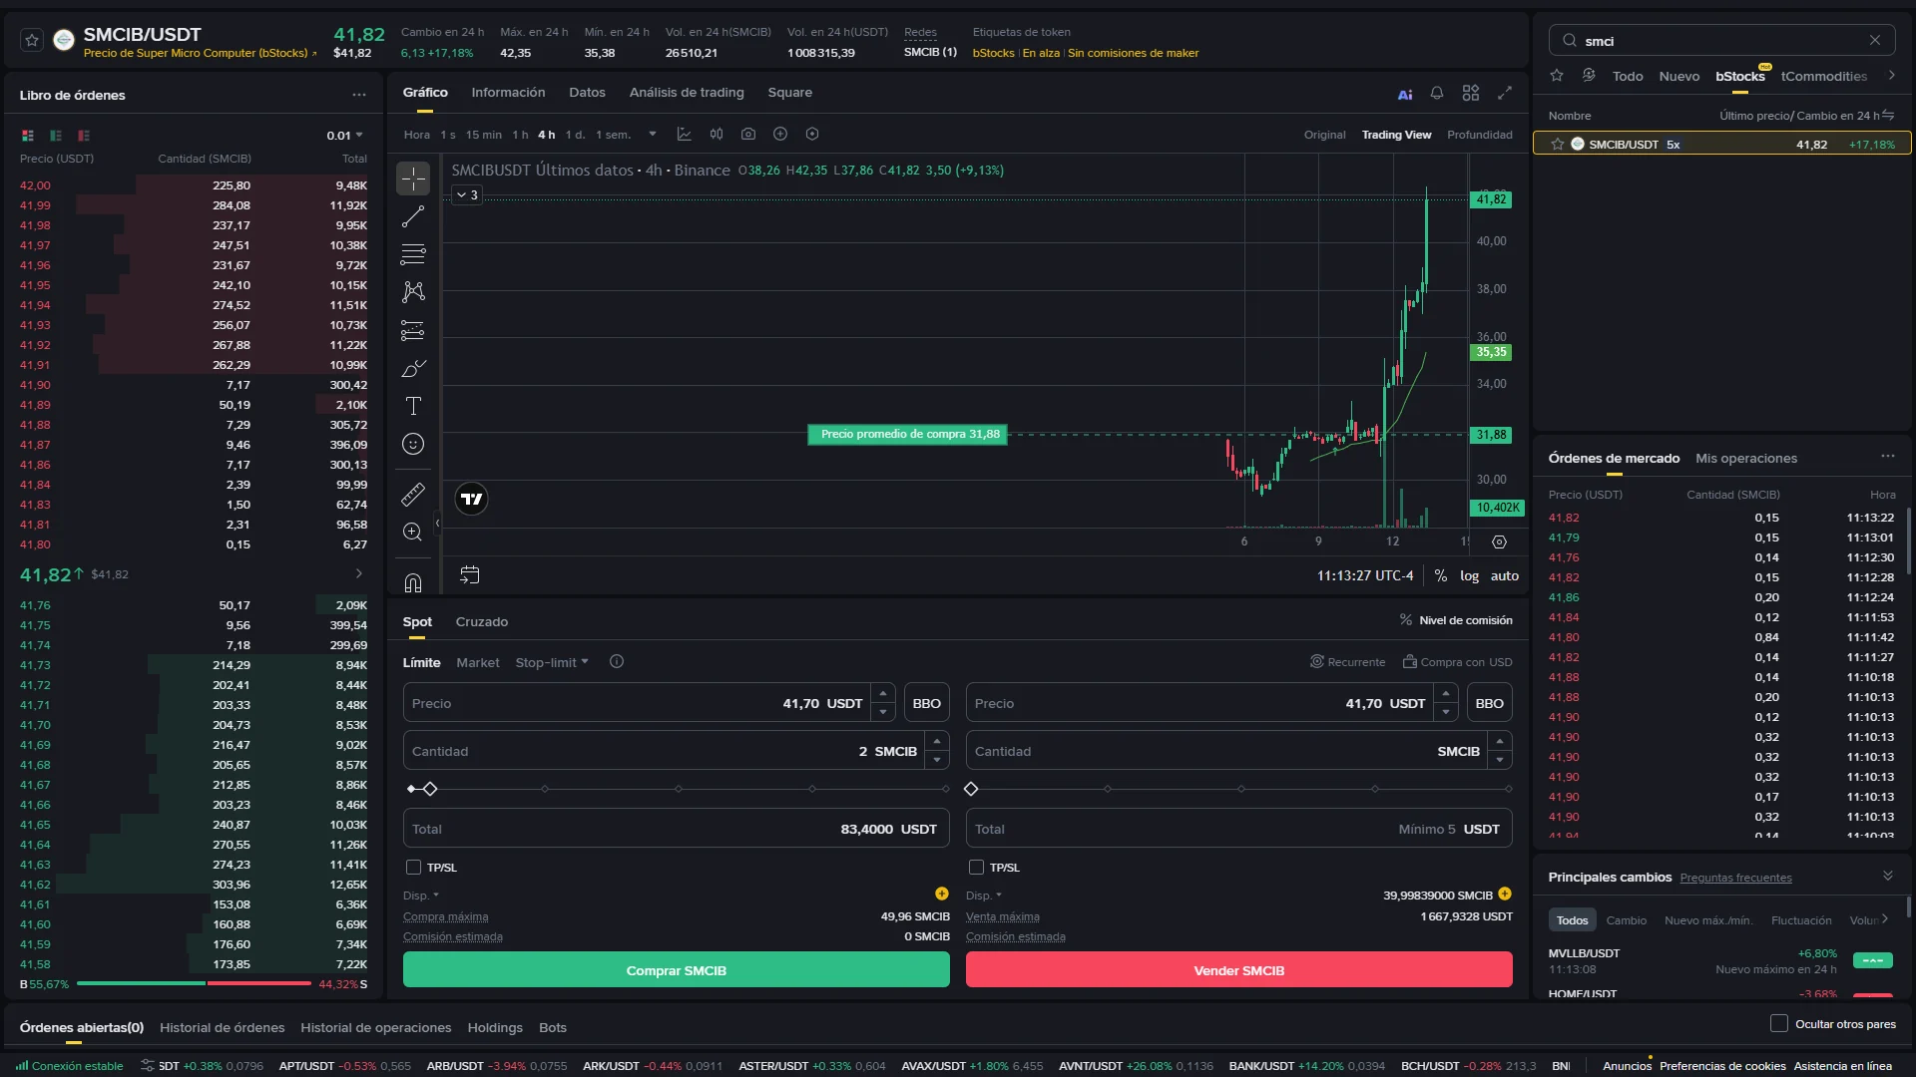The width and height of the screenshot is (1916, 1077).
Task: Select the ruler measure tool
Action: (x=413, y=494)
